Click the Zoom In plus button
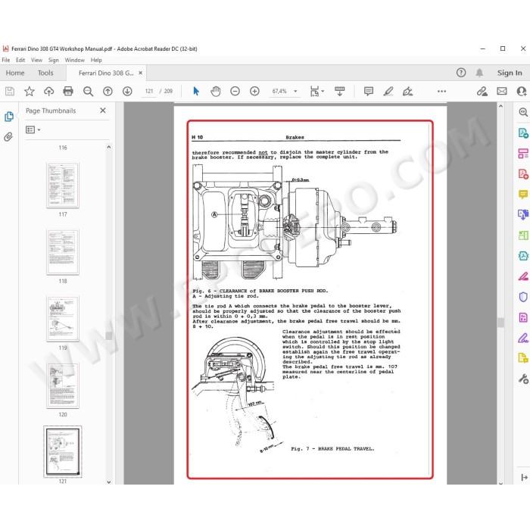Viewport: 530px width, 530px height. click(x=254, y=92)
